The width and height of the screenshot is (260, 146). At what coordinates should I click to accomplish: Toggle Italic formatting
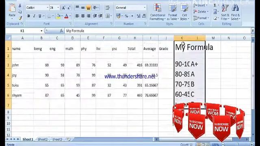pyautogui.click(x=34, y=16)
